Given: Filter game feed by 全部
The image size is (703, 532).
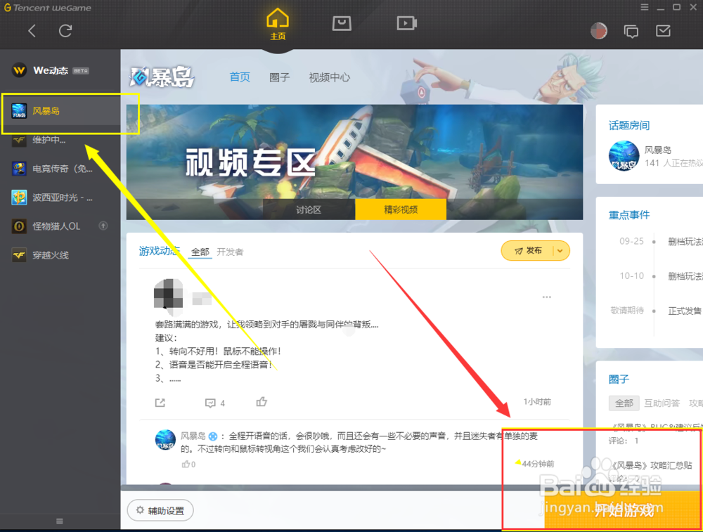Looking at the screenshot, I should coord(200,252).
